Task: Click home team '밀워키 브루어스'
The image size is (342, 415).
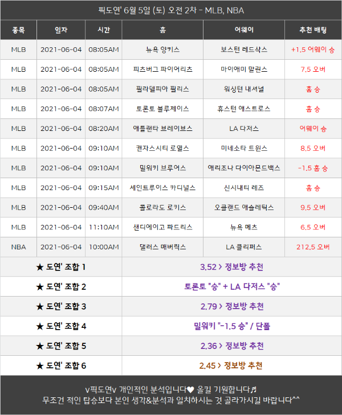Action: (x=162, y=168)
